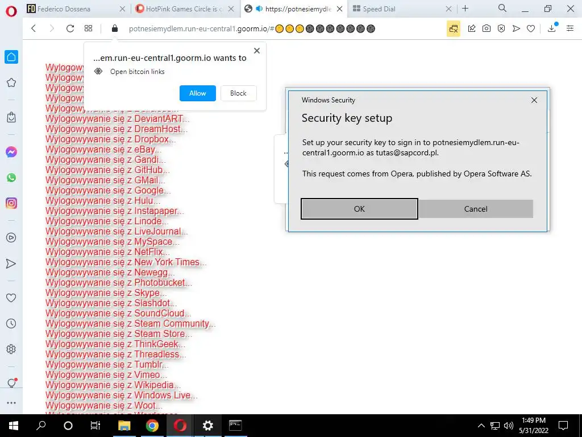
Task: Open ad blocker shield icon
Action: (x=501, y=28)
